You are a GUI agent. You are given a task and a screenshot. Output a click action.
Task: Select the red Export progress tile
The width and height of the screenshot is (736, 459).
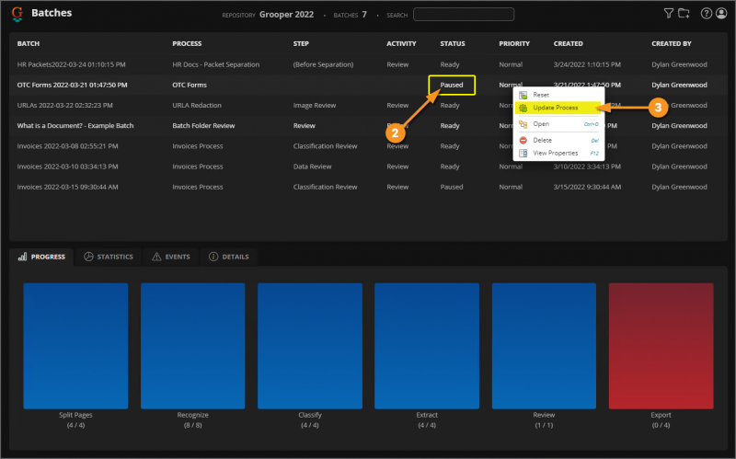pyautogui.click(x=661, y=345)
